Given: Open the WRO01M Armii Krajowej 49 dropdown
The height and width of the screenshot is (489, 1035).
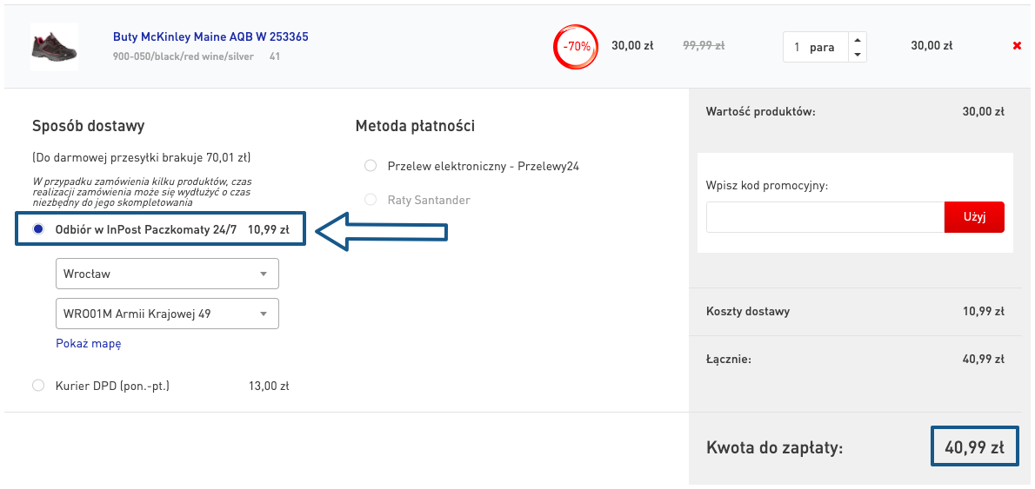Looking at the screenshot, I should 167,314.
